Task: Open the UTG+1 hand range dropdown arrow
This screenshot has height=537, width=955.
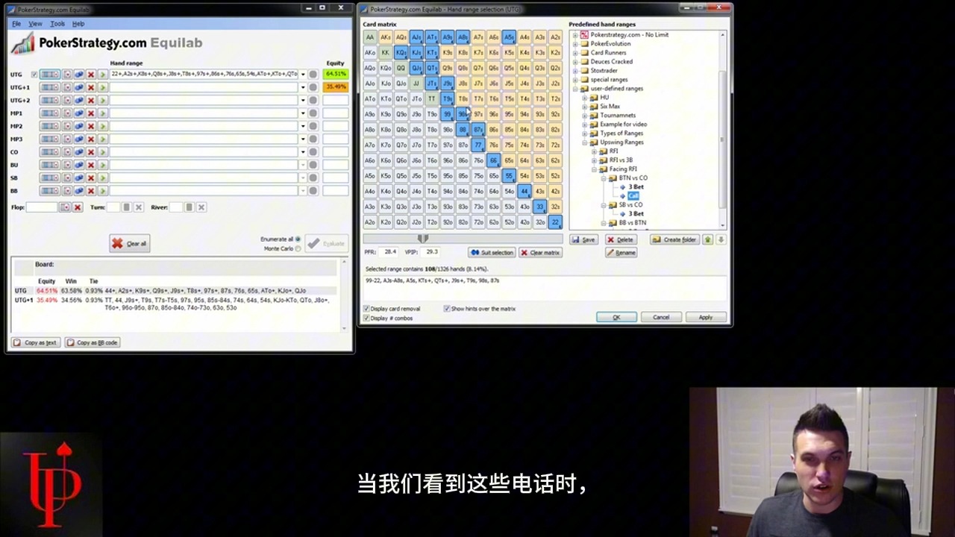Action: click(303, 87)
